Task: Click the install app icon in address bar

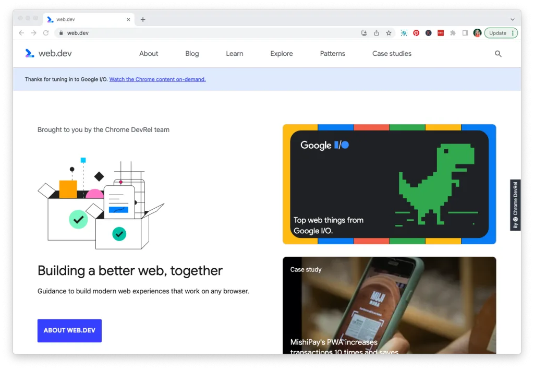Action: point(364,33)
